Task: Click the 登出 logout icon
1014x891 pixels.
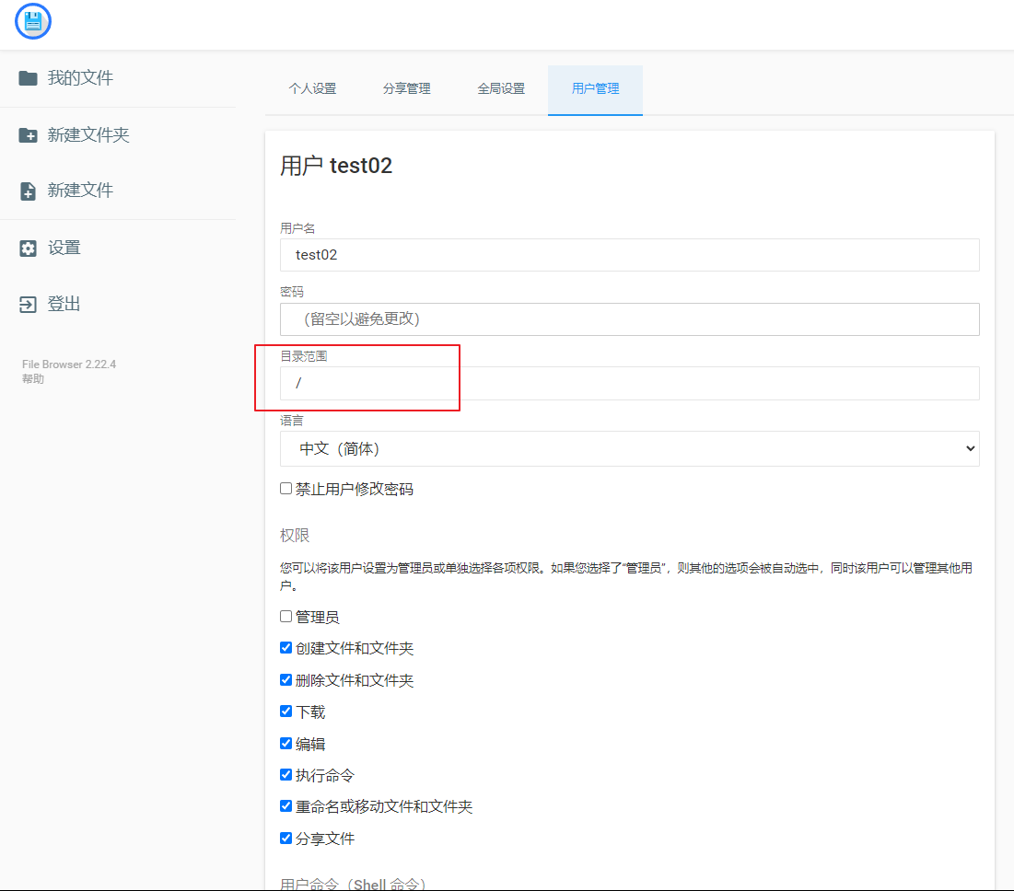Action: tap(28, 303)
